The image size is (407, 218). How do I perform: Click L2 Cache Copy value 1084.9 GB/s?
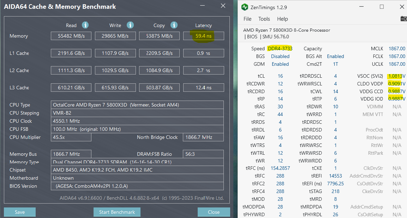(159, 70)
